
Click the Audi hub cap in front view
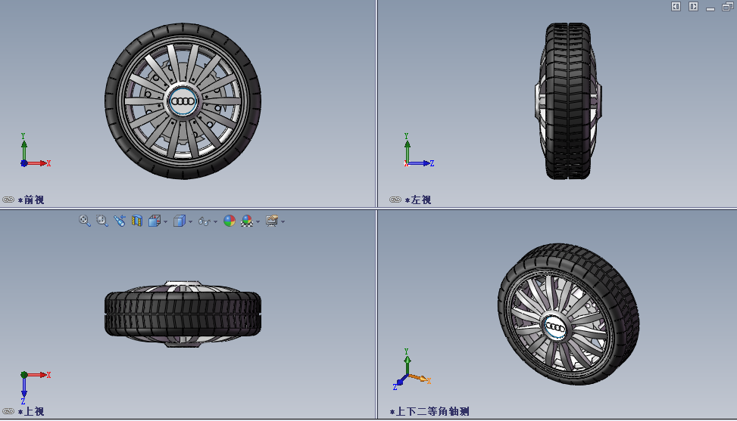pyautogui.click(x=183, y=101)
